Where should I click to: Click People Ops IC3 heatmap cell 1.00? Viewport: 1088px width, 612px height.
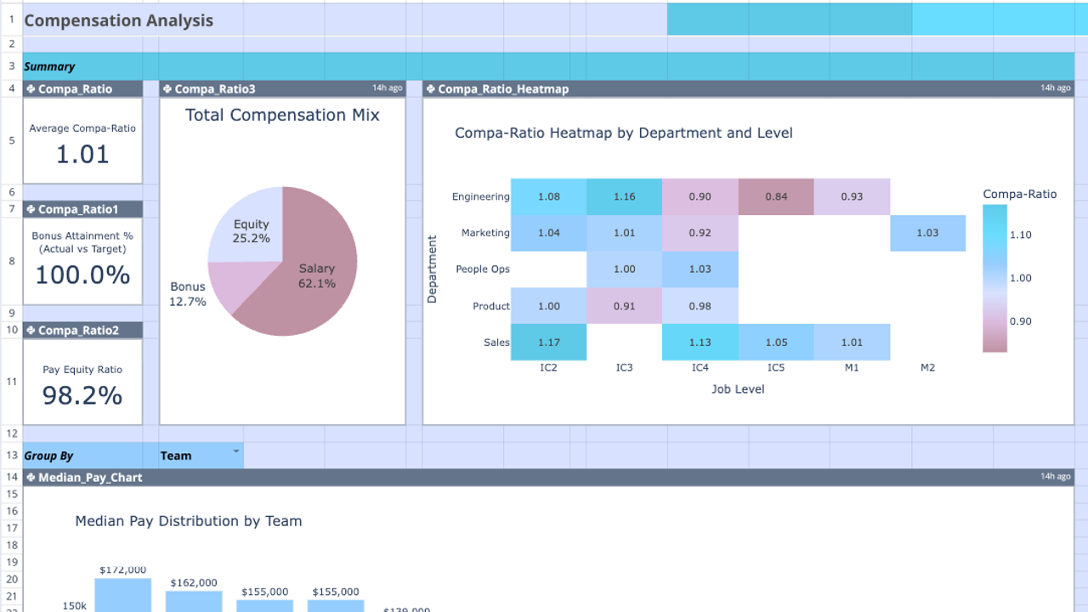[x=624, y=269]
